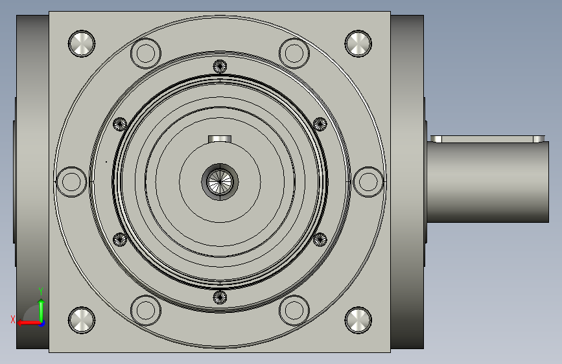Viewport: 562px width, 364px height.
Task: Select the keyway slot above the center bore
Action: point(220,139)
